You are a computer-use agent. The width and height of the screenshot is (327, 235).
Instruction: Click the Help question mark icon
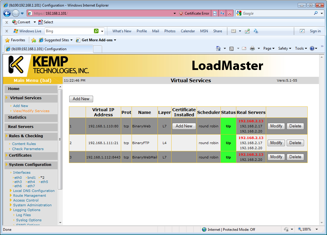click(x=312, y=48)
